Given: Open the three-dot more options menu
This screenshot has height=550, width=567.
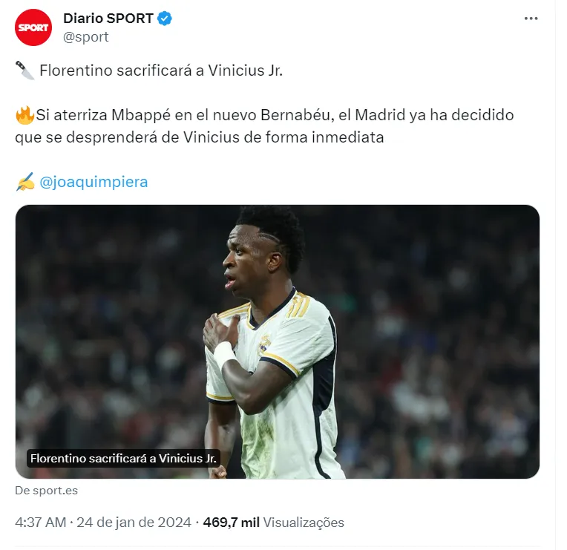Looking at the screenshot, I should pyautogui.click(x=531, y=19).
